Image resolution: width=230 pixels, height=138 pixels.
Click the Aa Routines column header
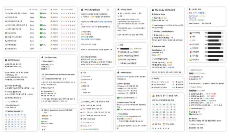(9, 9)
